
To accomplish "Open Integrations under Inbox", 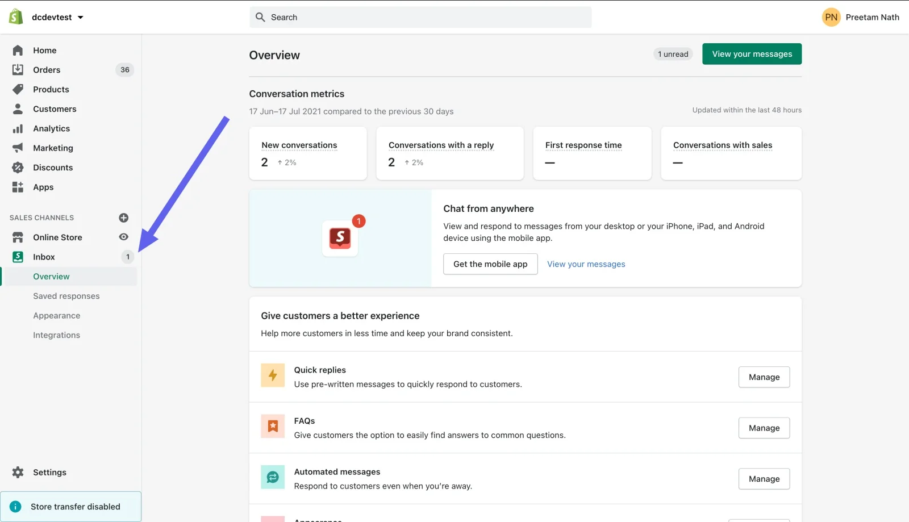I will point(56,335).
